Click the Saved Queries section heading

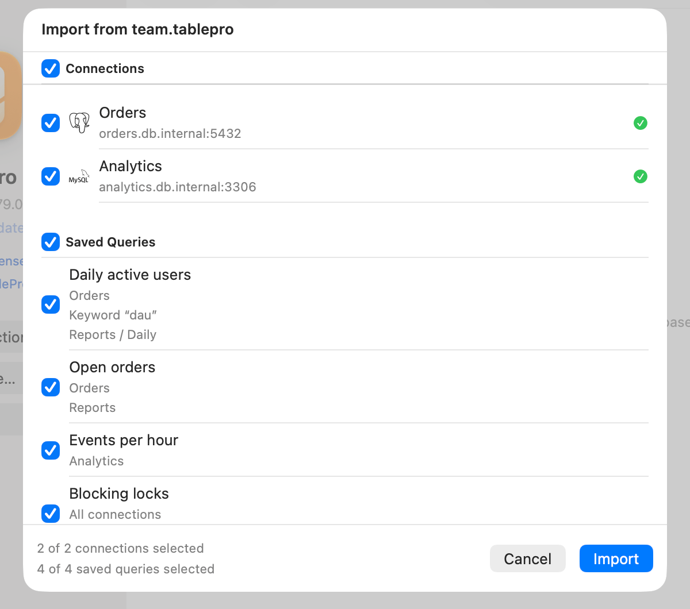[110, 242]
